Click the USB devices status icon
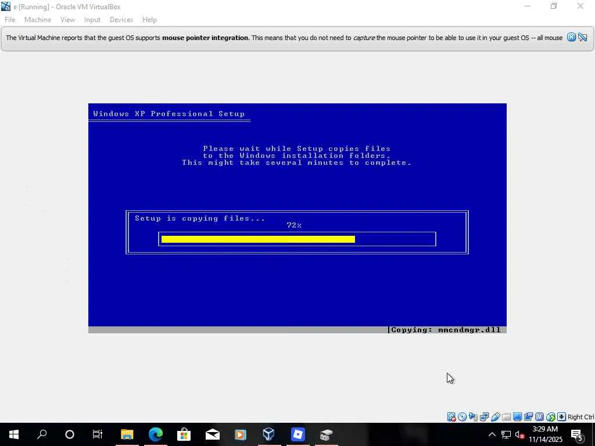Image resolution: width=595 pixels, height=446 pixels. [495, 417]
